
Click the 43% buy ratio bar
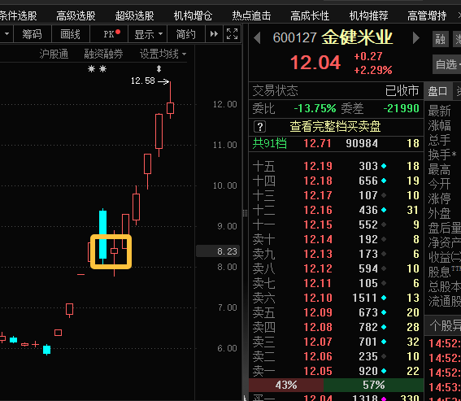pos(286,385)
